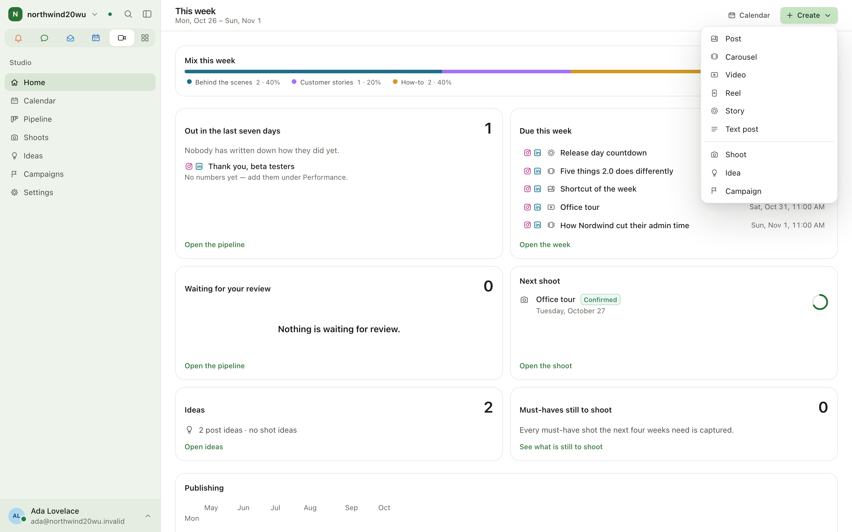
Task: Open Pipeline in the sidebar
Action: tap(80, 119)
